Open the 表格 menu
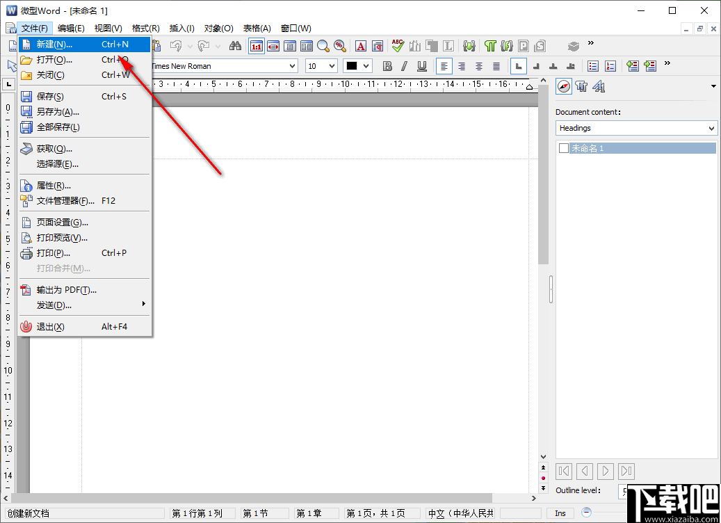721x523 pixels. [x=257, y=28]
